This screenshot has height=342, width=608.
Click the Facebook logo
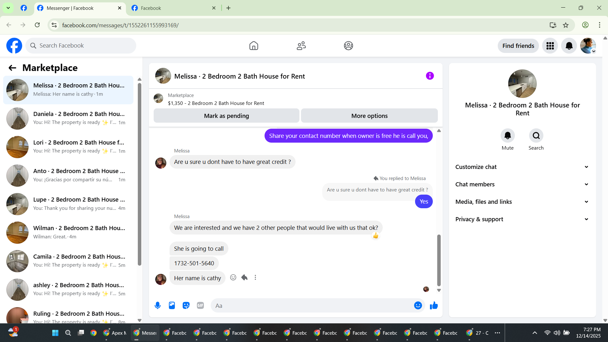pyautogui.click(x=14, y=46)
